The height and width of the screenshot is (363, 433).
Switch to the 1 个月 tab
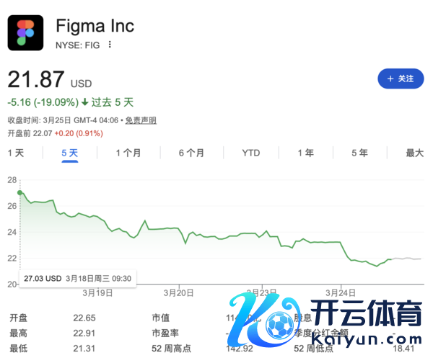click(x=128, y=153)
